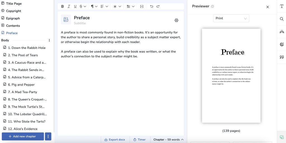Open the goals target icon

pyautogui.click(x=282, y=45)
